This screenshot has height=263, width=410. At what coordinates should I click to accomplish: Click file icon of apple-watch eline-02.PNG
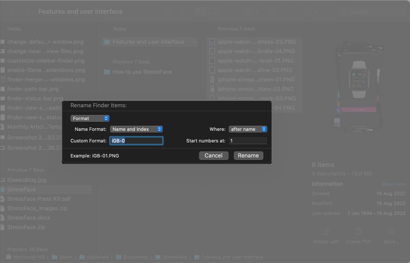click(212, 70)
